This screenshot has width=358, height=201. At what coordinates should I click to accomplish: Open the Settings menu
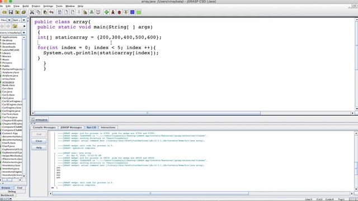coord(48,6)
